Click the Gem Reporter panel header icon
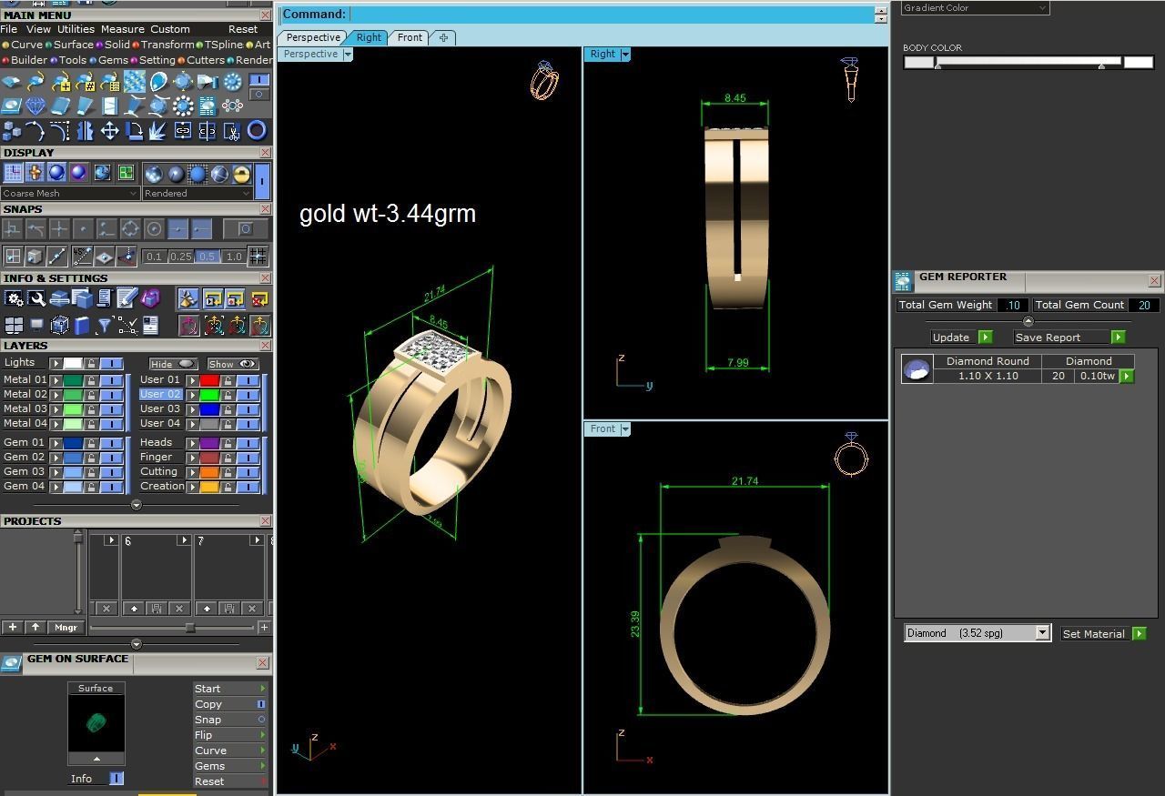This screenshot has height=796, width=1165. pos(903,280)
